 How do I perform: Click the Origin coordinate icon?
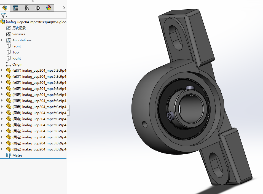pos(8,64)
